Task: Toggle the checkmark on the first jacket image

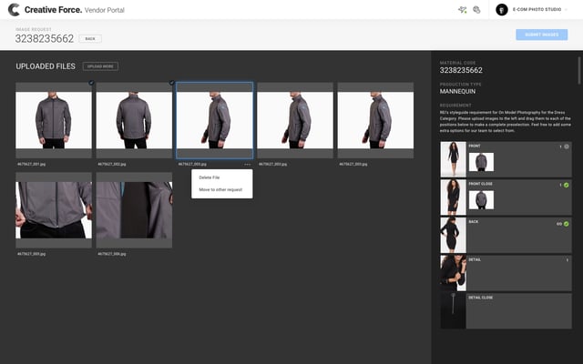Action: (89, 84)
